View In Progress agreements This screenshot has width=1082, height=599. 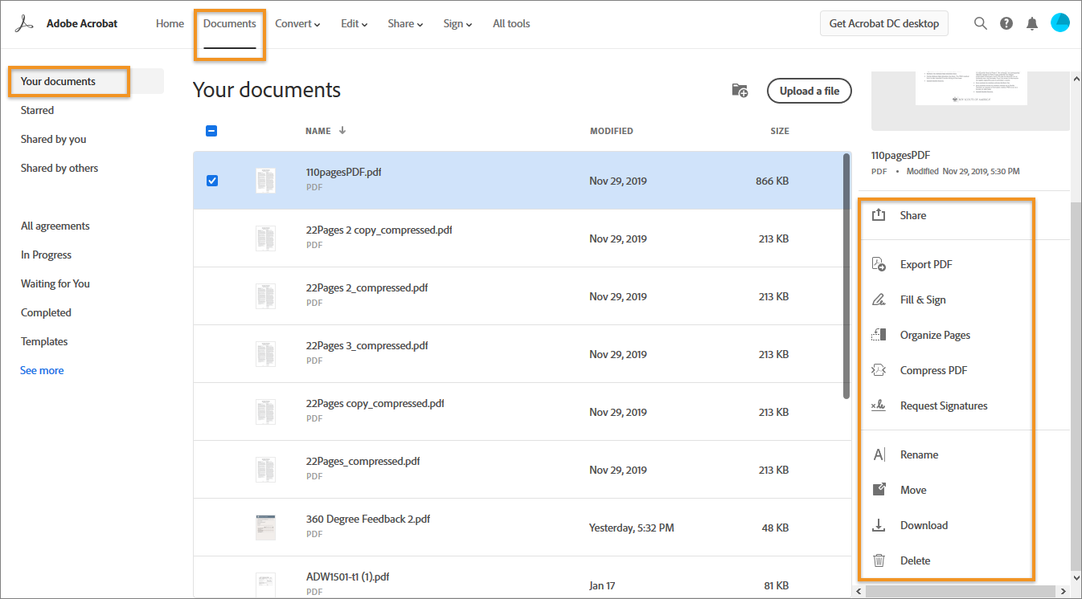(46, 255)
